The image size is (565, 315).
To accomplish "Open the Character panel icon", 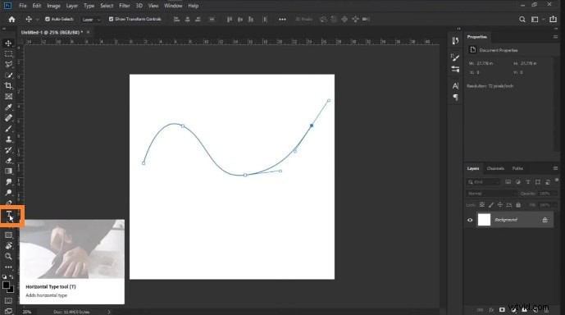I will tap(455, 86).
